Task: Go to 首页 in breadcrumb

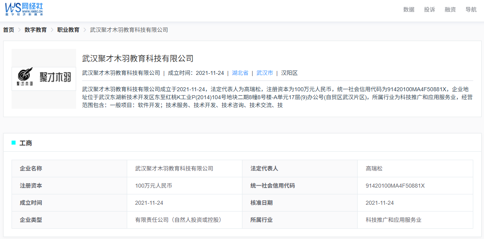Action: point(8,30)
